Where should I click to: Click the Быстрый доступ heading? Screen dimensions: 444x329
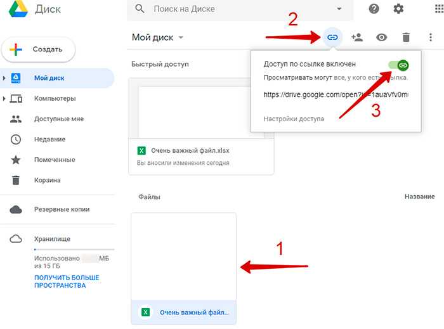pos(160,64)
